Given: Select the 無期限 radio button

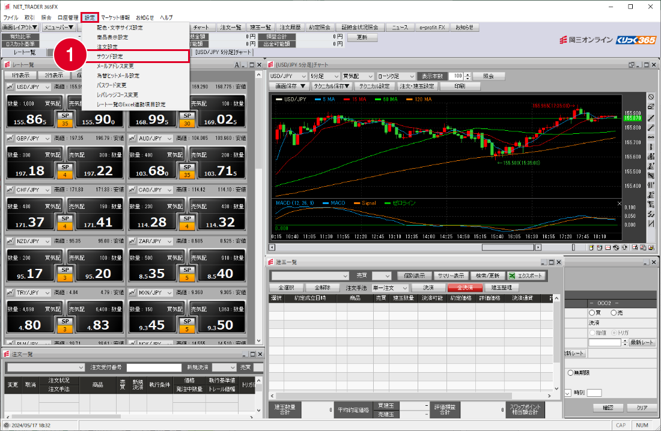Looking at the screenshot, I should tap(570, 373).
